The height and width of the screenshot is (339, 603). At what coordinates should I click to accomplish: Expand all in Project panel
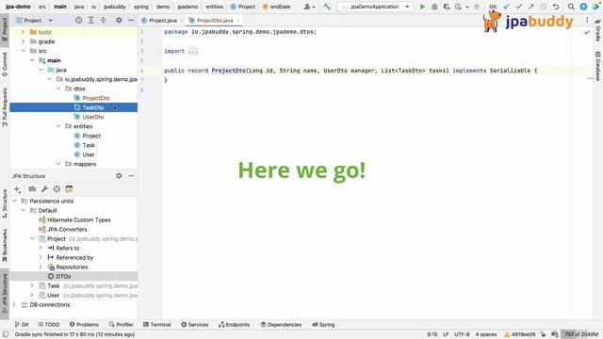[90, 20]
